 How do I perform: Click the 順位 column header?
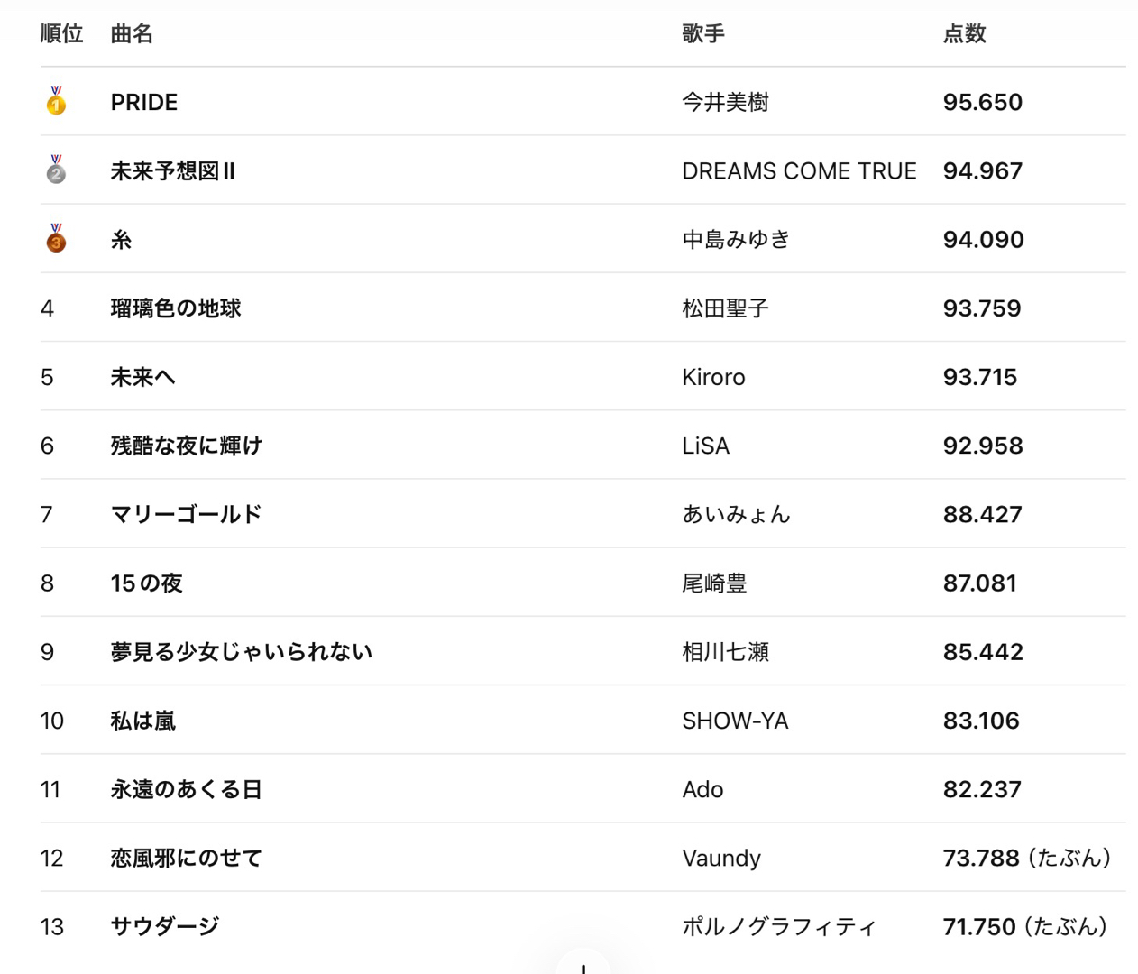(x=61, y=34)
